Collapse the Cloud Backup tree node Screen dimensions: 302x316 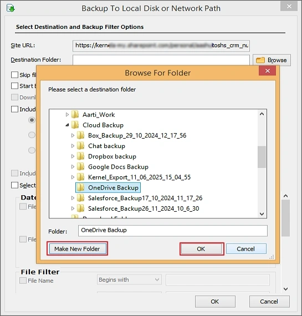tap(67, 125)
